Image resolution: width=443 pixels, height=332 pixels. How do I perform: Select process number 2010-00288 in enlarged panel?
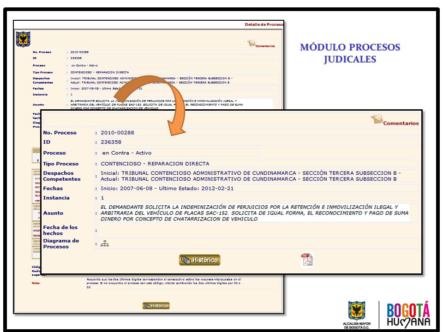(118, 133)
